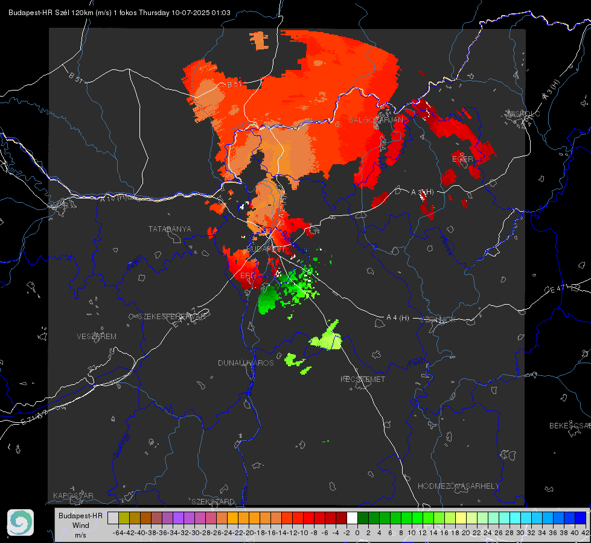Screen dimensions: 591x543
Task: Click the orange radar patch at top near border
Action: coord(260,40)
